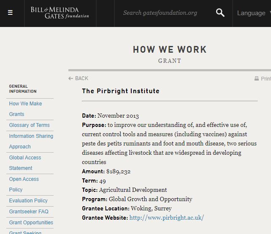Click The Pirbright Institute heading

click(121, 91)
